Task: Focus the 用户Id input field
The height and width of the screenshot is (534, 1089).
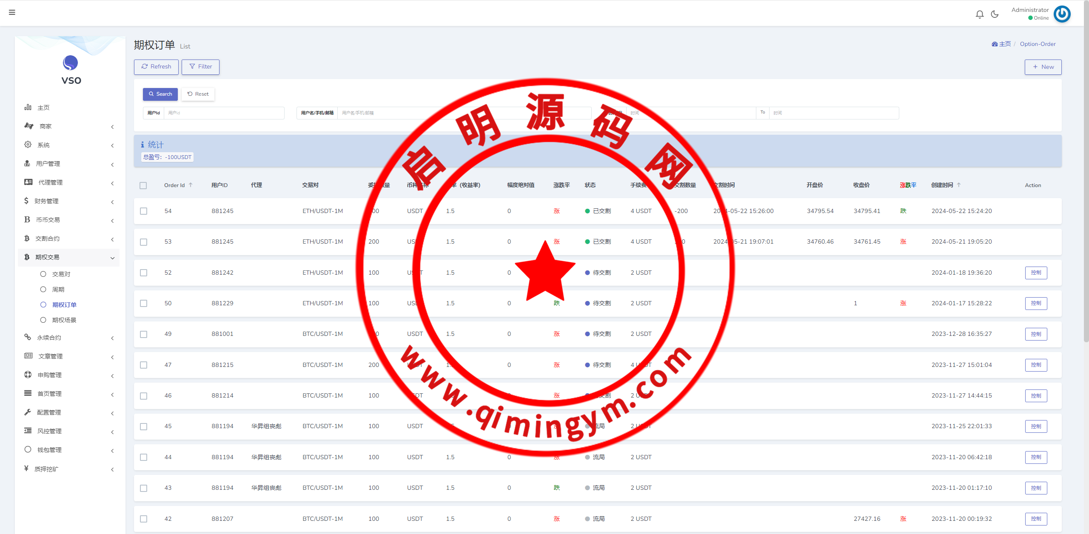Action: pos(224,113)
